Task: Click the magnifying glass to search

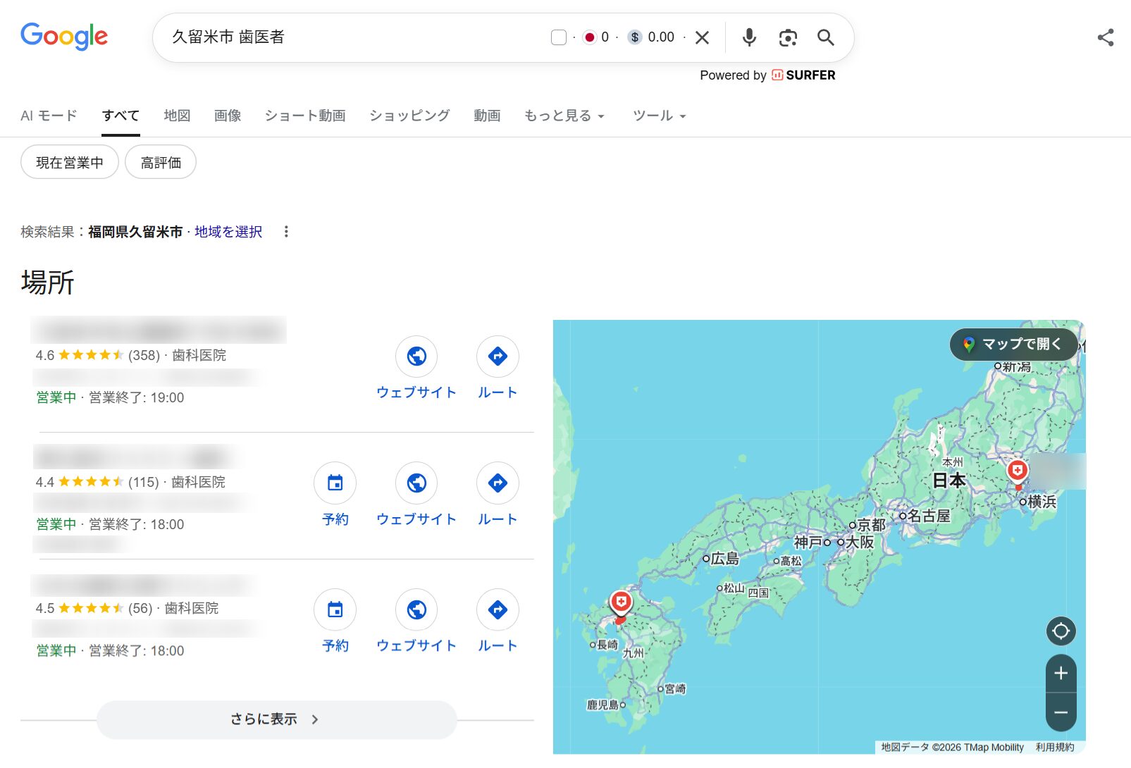Action: point(825,37)
